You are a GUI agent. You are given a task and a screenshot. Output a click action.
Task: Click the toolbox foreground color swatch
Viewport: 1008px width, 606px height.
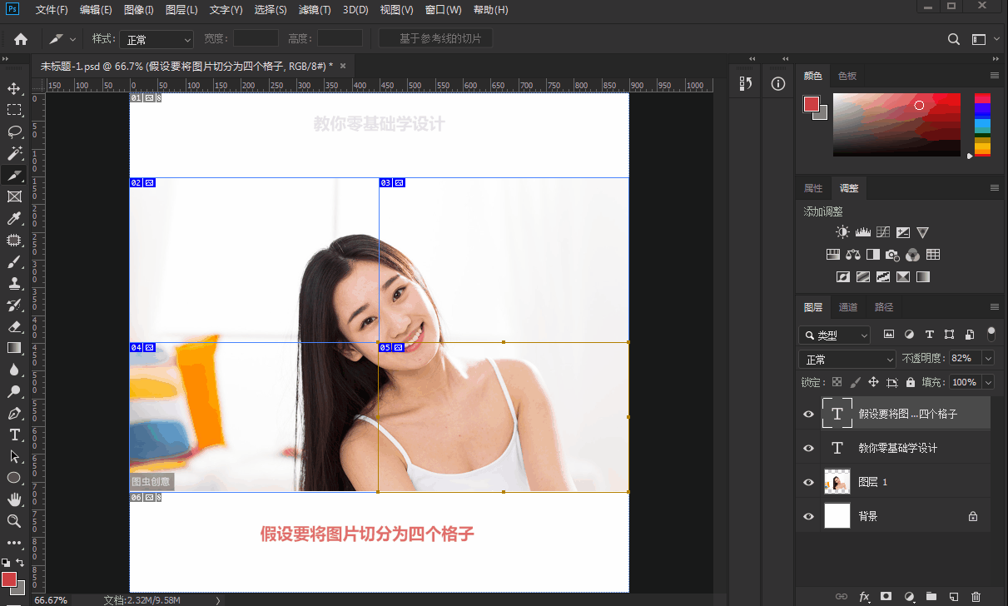(9, 579)
